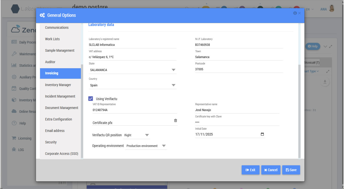This screenshot has width=344, height=189.
Task: Uncheck the Using Verifactu checkbox
Action: (91, 99)
